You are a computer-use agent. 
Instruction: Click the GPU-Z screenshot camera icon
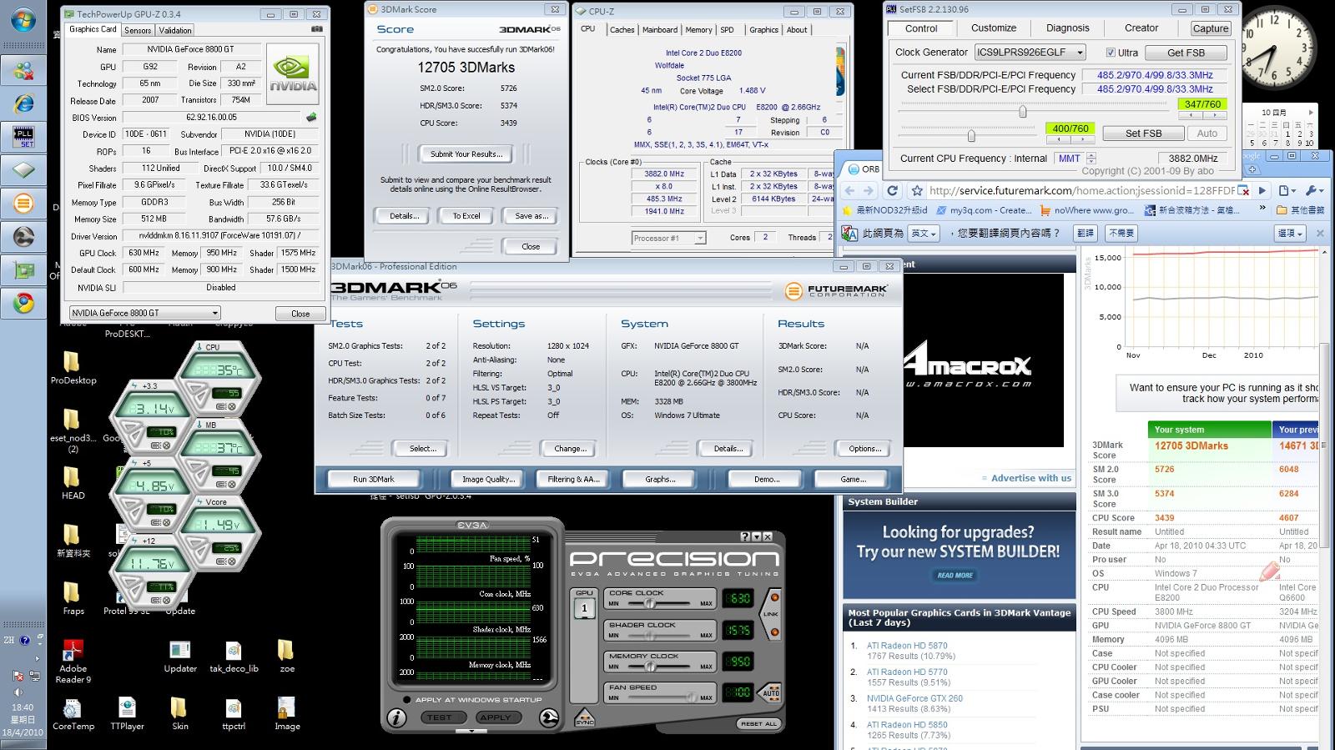pyautogui.click(x=316, y=29)
